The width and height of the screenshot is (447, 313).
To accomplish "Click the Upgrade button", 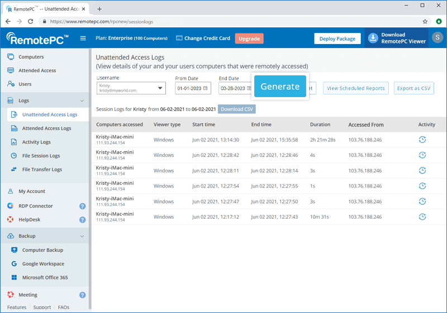I will click(x=249, y=38).
